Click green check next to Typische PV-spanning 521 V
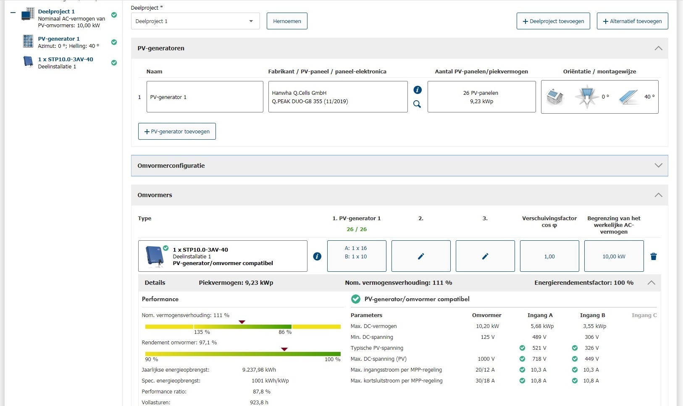The height and width of the screenshot is (406, 683). point(522,348)
